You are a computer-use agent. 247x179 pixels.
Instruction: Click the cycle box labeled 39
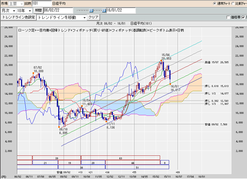point(57,158)
